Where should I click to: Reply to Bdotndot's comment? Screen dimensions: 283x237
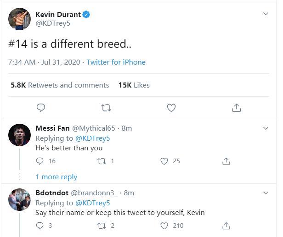coord(40,226)
